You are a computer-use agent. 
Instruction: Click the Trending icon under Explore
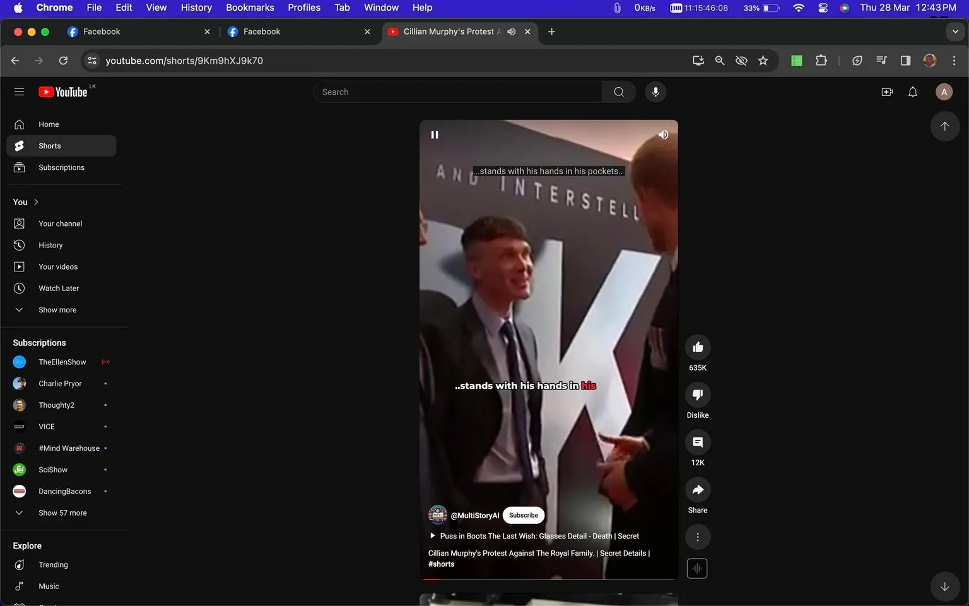click(19, 564)
